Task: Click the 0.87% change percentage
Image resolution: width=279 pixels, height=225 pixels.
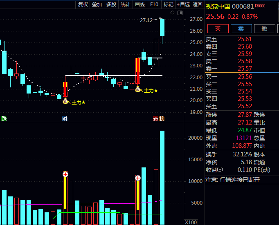Action: pyautogui.click(x=250, y=17)
